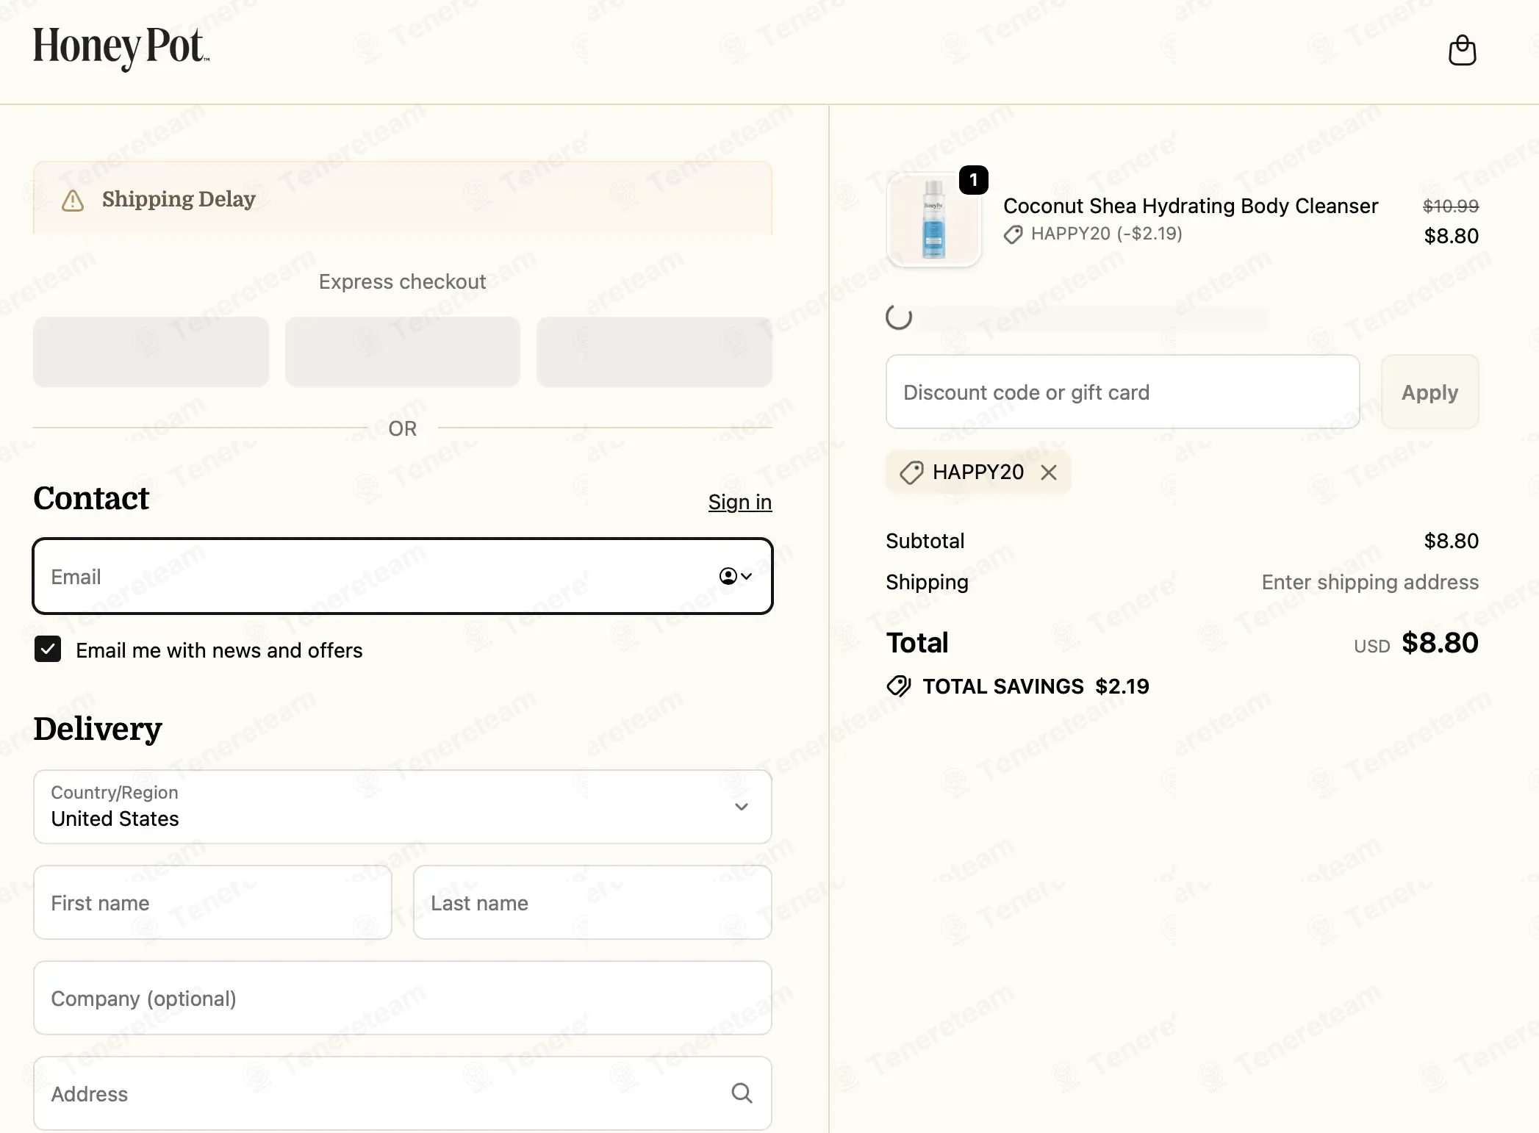1539x1133 pixels.
Task: Click the middle express checkout button
Action: pos(403,352)
